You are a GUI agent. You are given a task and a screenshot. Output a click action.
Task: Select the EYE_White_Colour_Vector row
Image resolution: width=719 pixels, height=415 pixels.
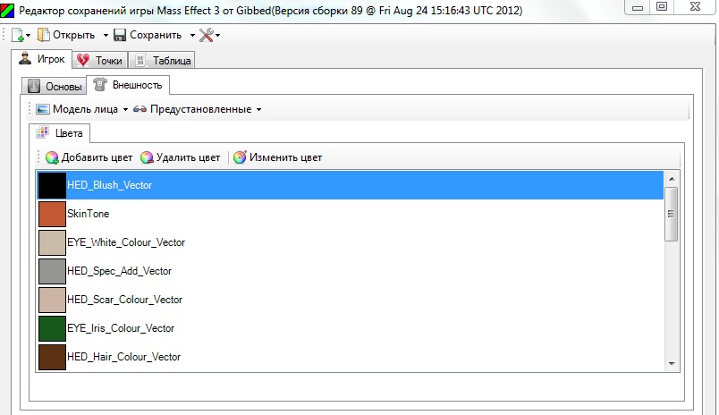350,242
